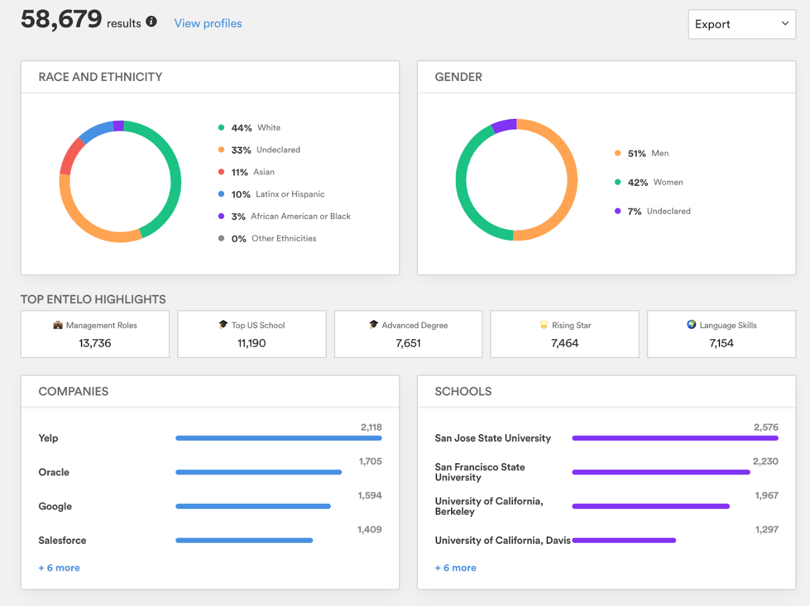The width and height of the screenshot is (810, 606).
Task: Select the Advanced Degree highlight card
Action: coord(408,334)
